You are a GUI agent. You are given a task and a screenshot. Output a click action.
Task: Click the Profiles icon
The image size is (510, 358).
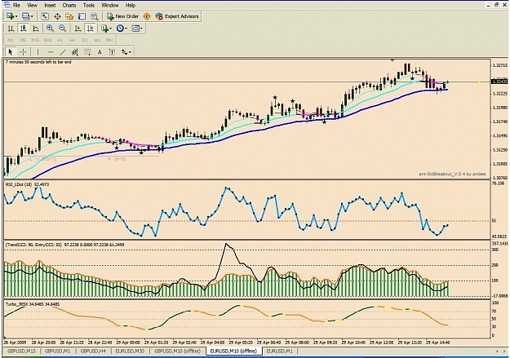coord(25,16)
